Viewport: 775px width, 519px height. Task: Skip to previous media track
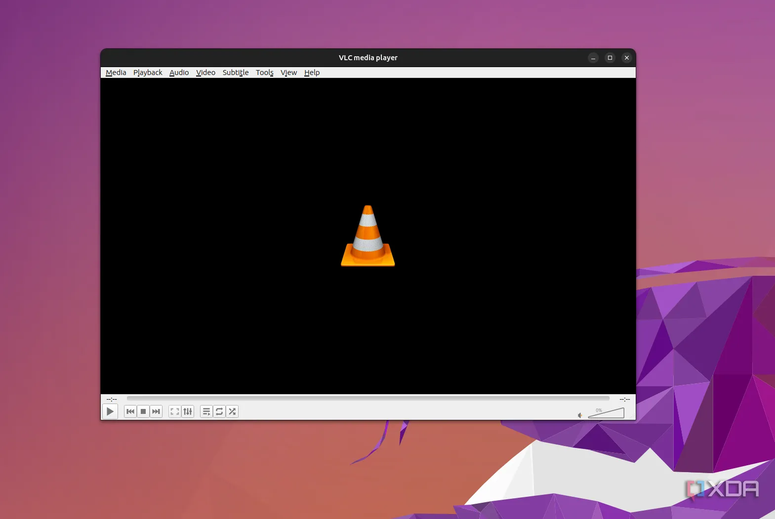point(130,411)
